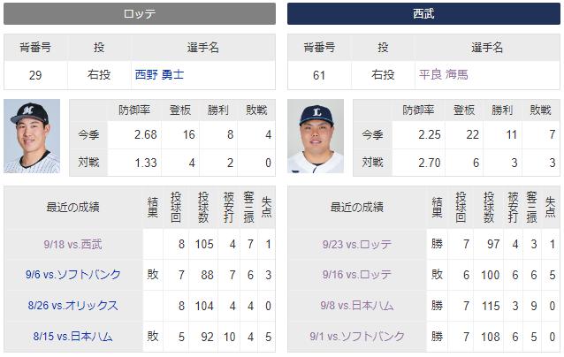This screenshot has height=357, width=564.
Task: Open the 9/18 vs.西武 game link
Action: (x=73, y=245)
